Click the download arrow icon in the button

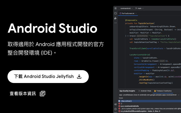coord(79,77)
